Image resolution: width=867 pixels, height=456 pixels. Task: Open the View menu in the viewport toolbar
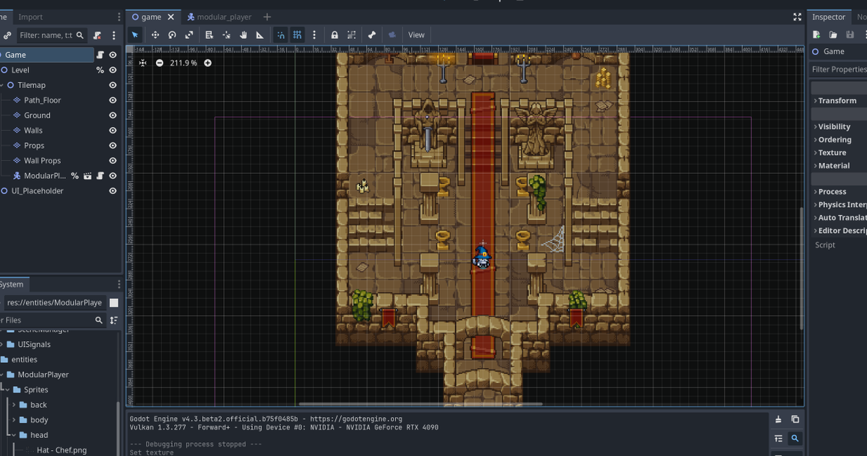pyautogui.click(x=416, y=35)
